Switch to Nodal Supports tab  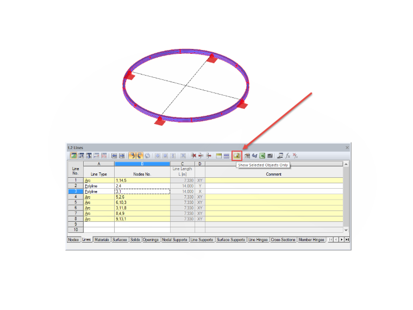pos(174,240)
